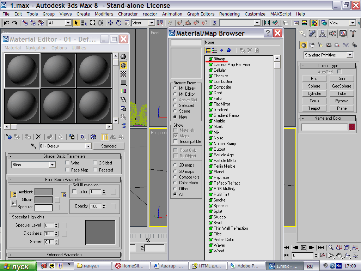
Task: Click the Material Editor toolbar icon
Action: [x=314, y=23]
